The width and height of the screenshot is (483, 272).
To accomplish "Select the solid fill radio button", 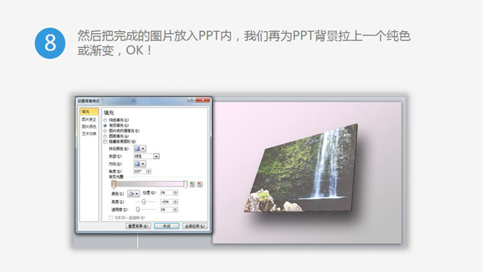I will click(x=106, y=120).
